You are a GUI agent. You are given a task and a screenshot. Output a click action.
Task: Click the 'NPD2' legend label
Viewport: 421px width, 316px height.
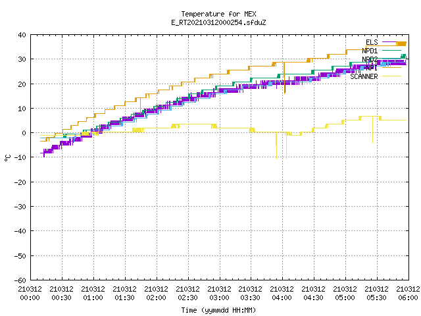click(x=370, y=59)
